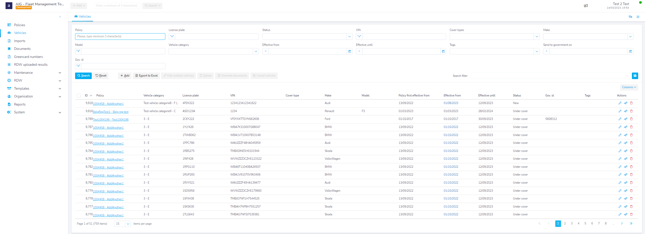Expand the RDW sidebar menu

tap(60, 81)
